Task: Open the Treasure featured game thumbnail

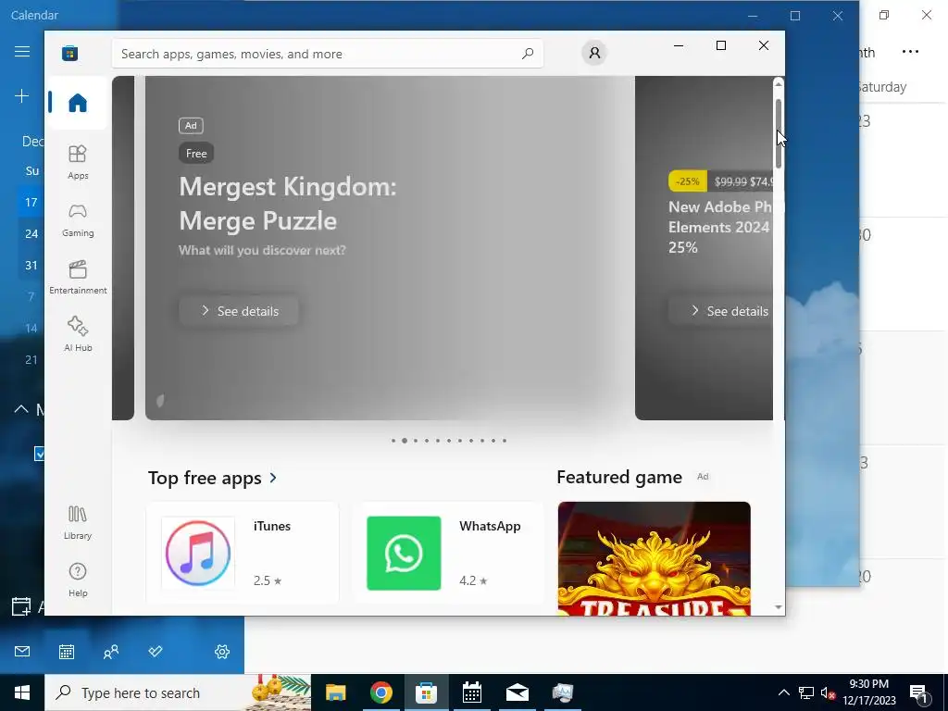Action: point(655,558)
